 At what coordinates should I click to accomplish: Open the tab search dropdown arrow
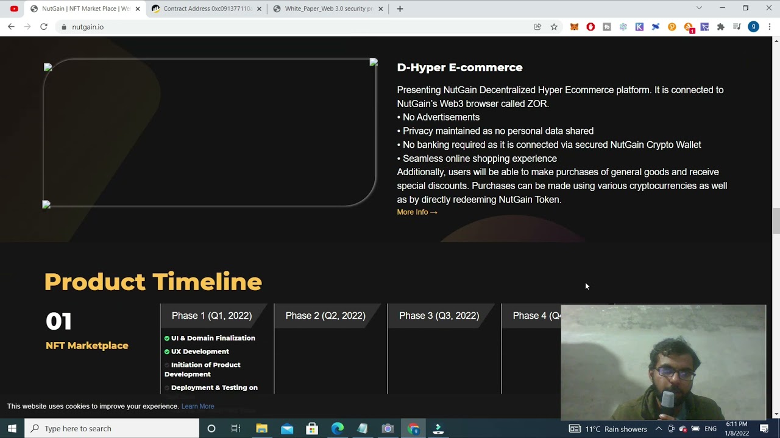pyautogui.click(x=699, y=8)
